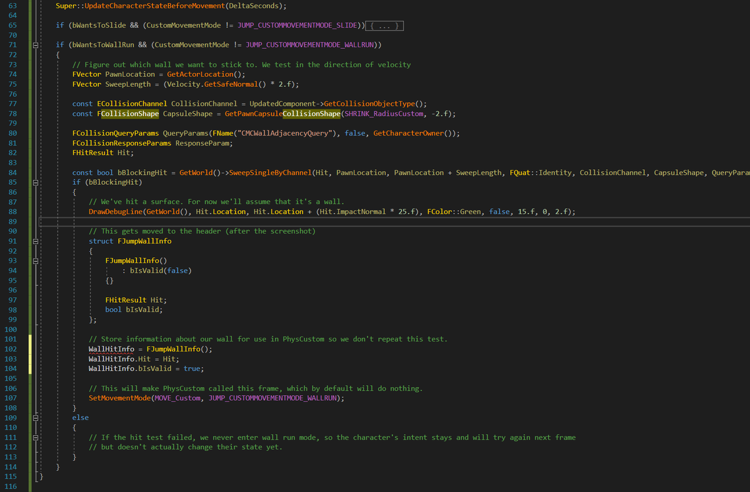The height and width of the screenshot is (492, 750).
Task: Click line number 102 in the gutter
Action: click(x=11, y=349)
